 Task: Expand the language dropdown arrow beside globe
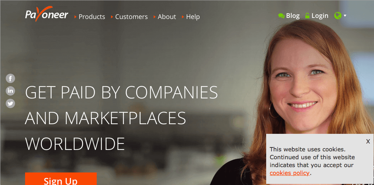(345, 16)
